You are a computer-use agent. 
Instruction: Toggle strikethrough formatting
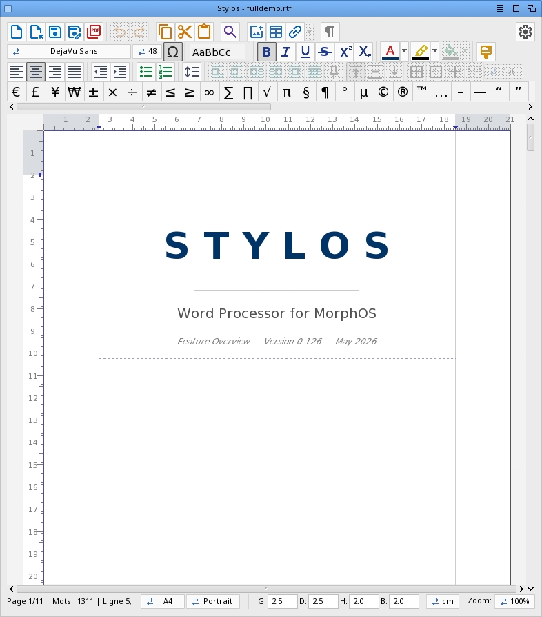[325, 52]
